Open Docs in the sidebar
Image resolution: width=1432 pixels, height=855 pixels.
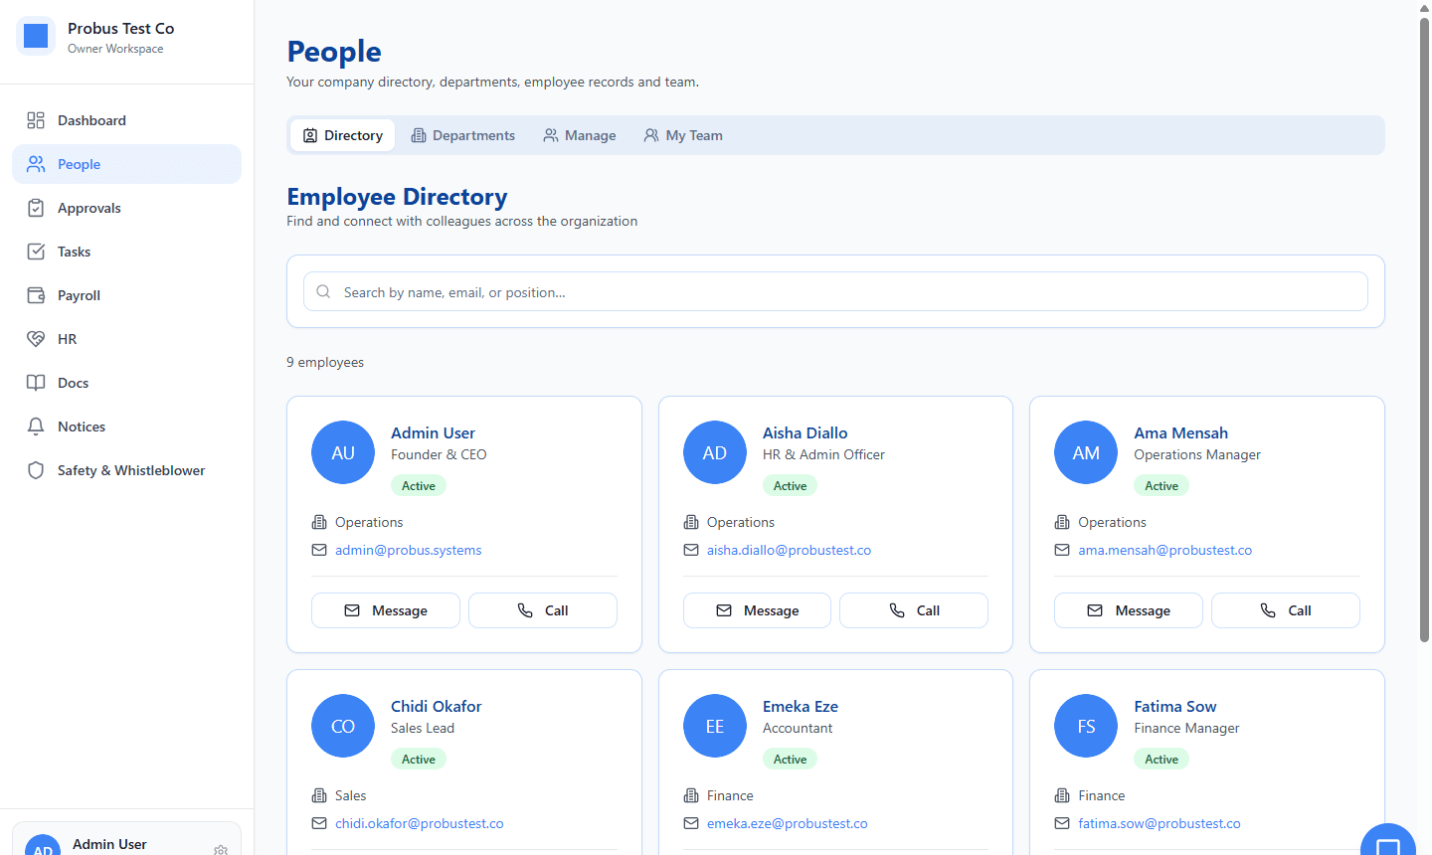tap(126, 383)
